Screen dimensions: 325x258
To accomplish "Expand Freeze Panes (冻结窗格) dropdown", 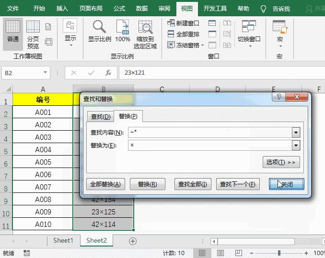I will coord(202,45).
